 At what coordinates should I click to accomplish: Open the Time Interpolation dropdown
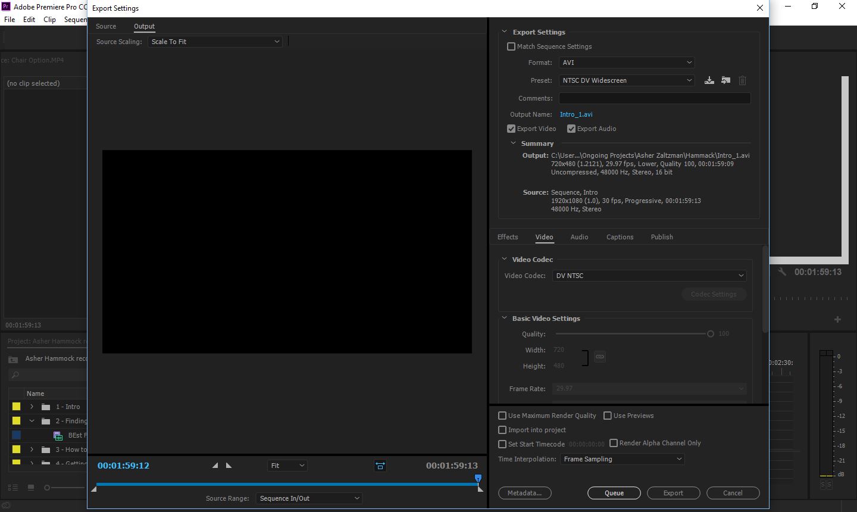click(623, 459)
